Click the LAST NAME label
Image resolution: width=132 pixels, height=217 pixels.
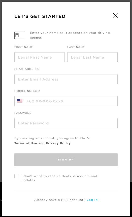[76, 47]
